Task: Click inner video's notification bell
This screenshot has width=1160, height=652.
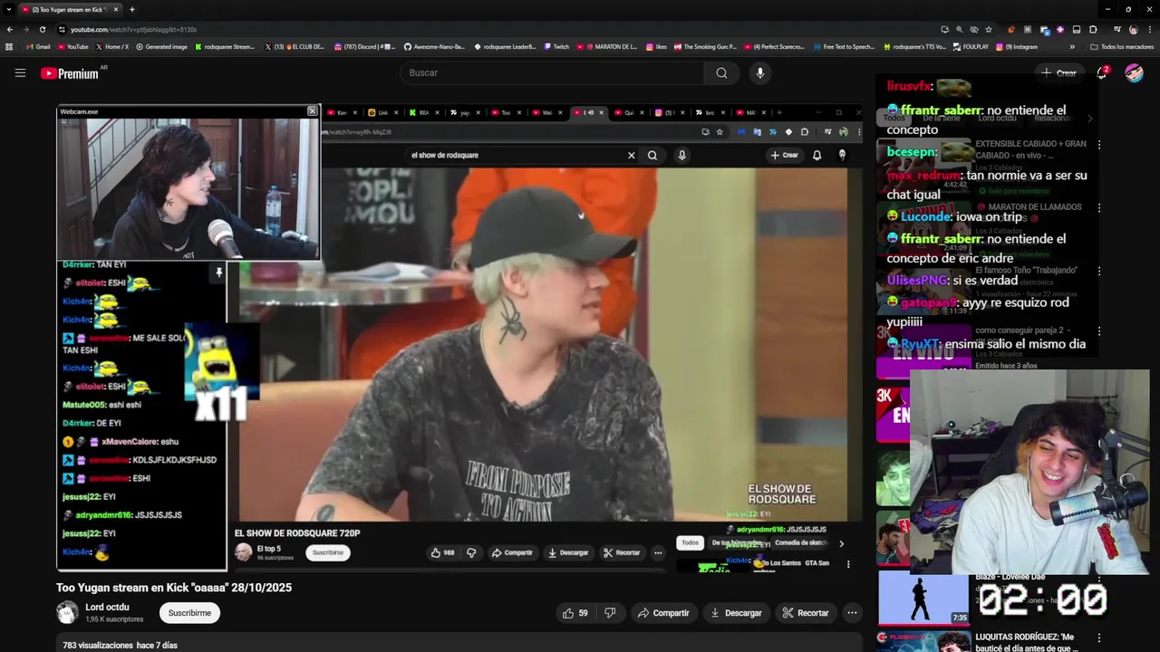Action: pyautogui.click(x=817, y=155)
